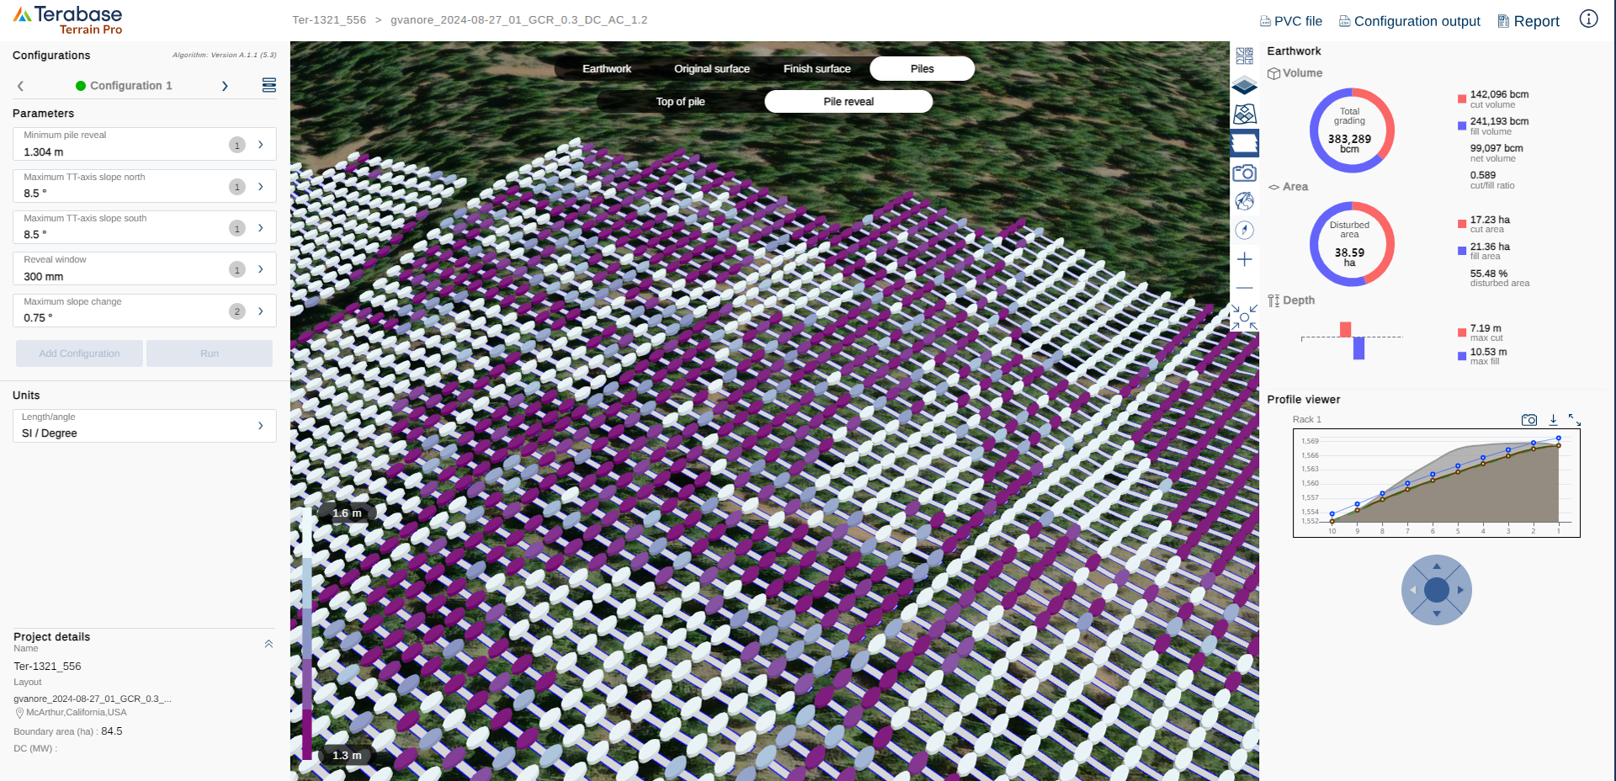Capture the profile viewer with its camera icon

1529,420
